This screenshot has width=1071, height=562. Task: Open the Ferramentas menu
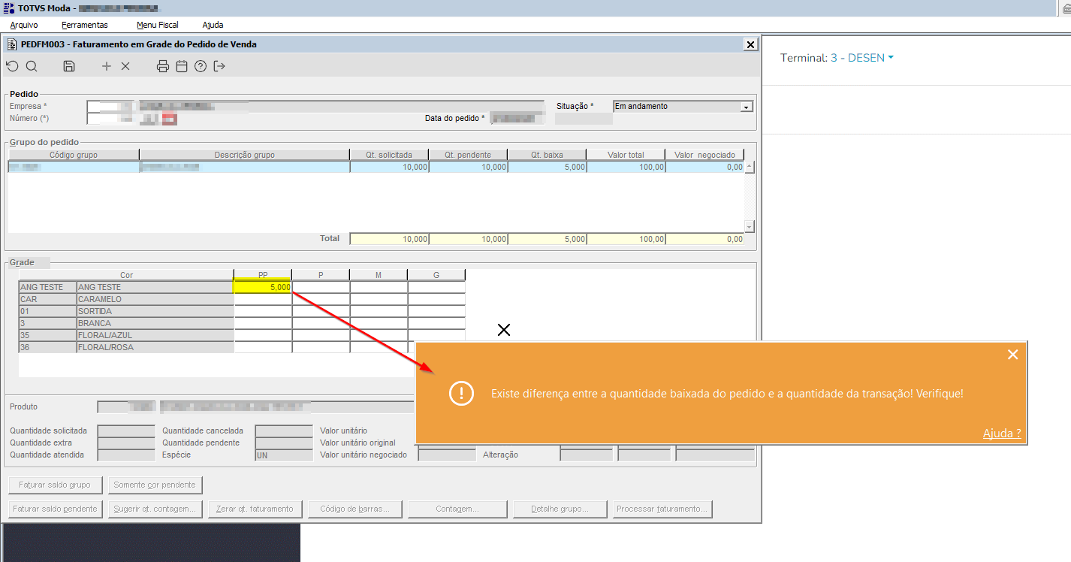[x=85, y=25]
